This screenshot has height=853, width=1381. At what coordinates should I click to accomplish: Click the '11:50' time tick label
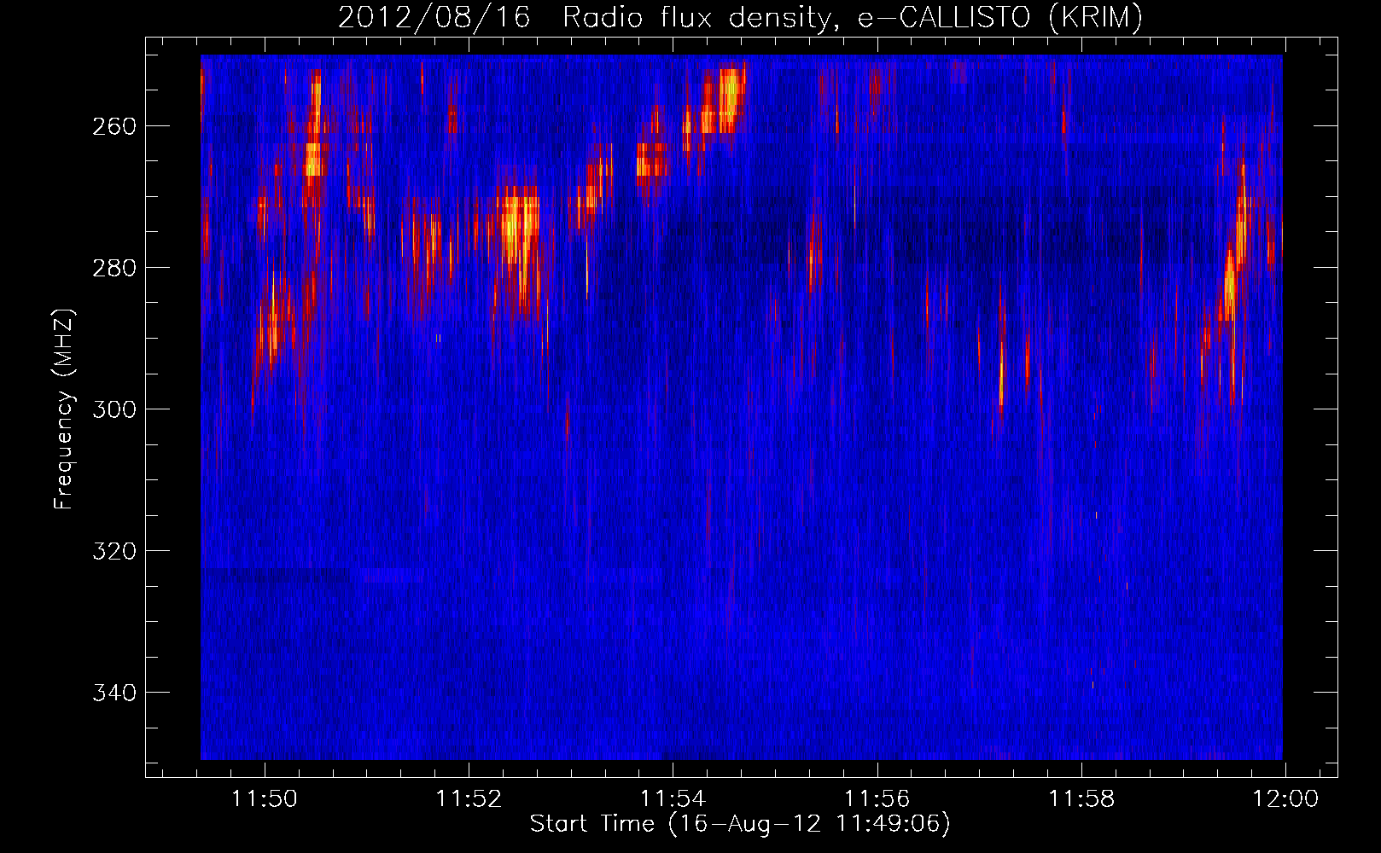point(265,799)
